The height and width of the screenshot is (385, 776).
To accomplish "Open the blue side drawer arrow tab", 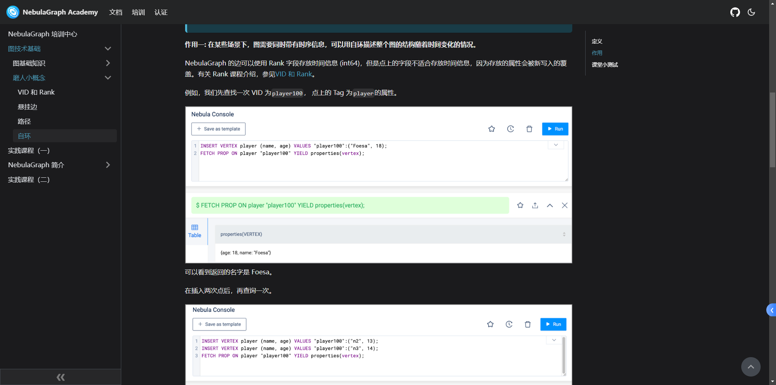I will pyautogui.click(x=771, y=310).
